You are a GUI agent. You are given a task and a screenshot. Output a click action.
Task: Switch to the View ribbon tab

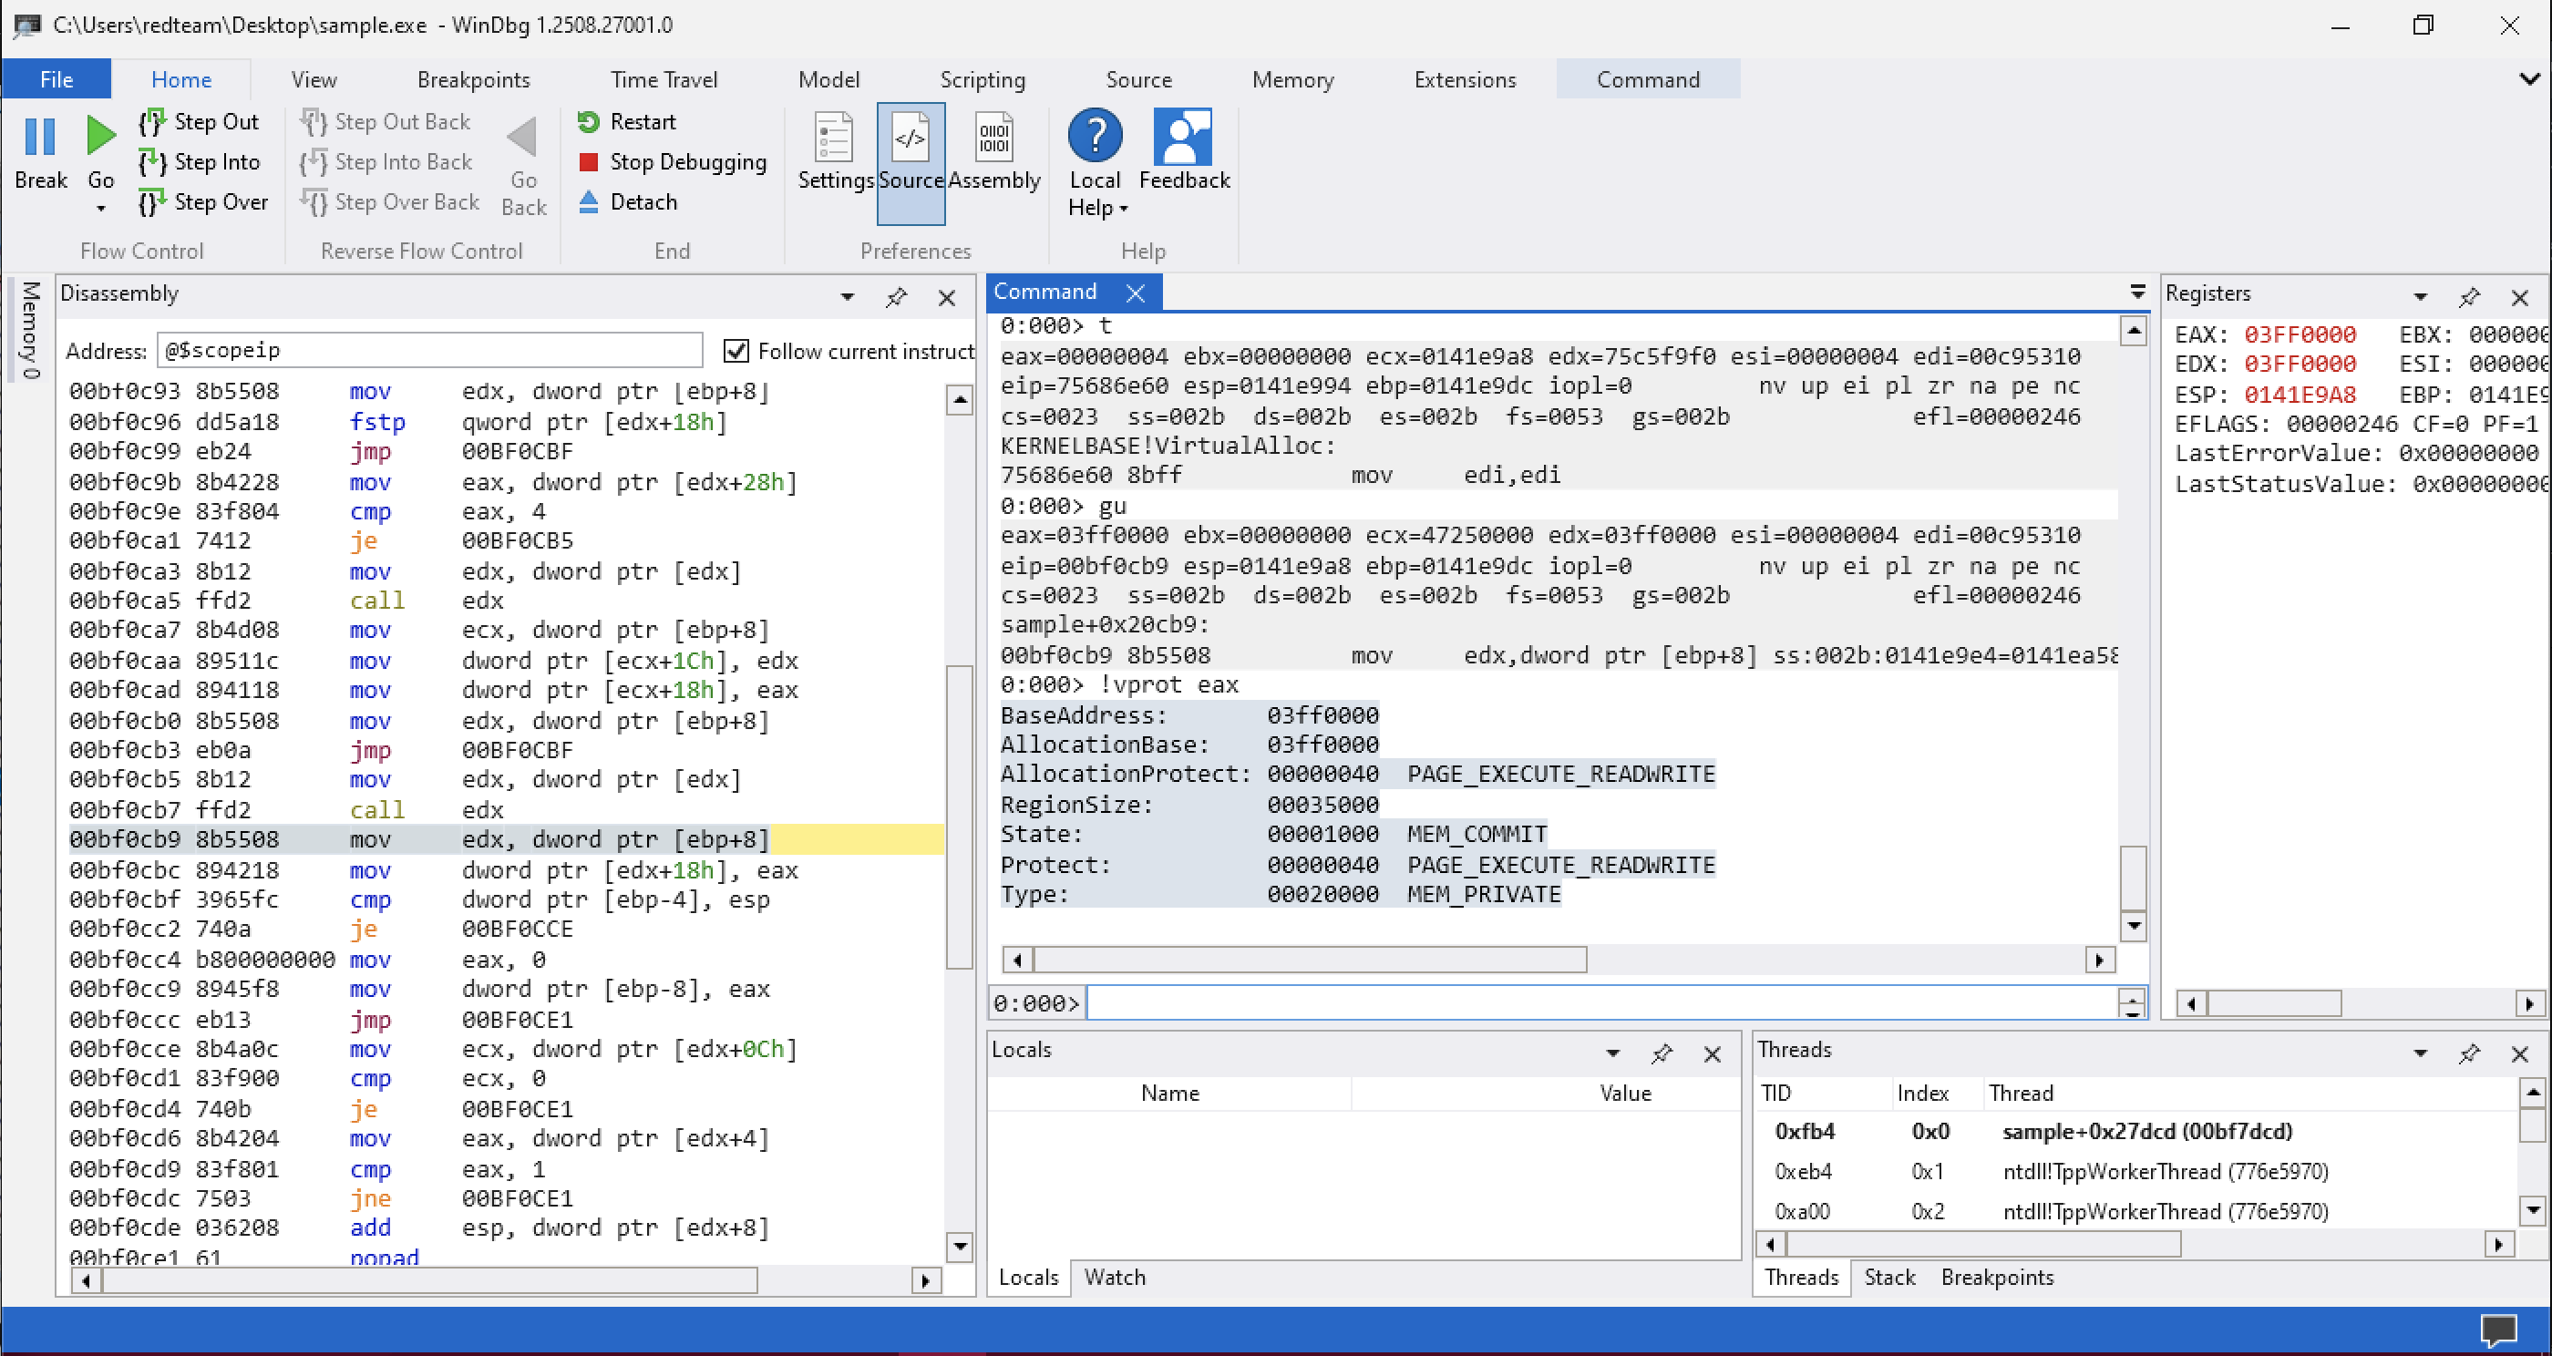click(314, 79)
